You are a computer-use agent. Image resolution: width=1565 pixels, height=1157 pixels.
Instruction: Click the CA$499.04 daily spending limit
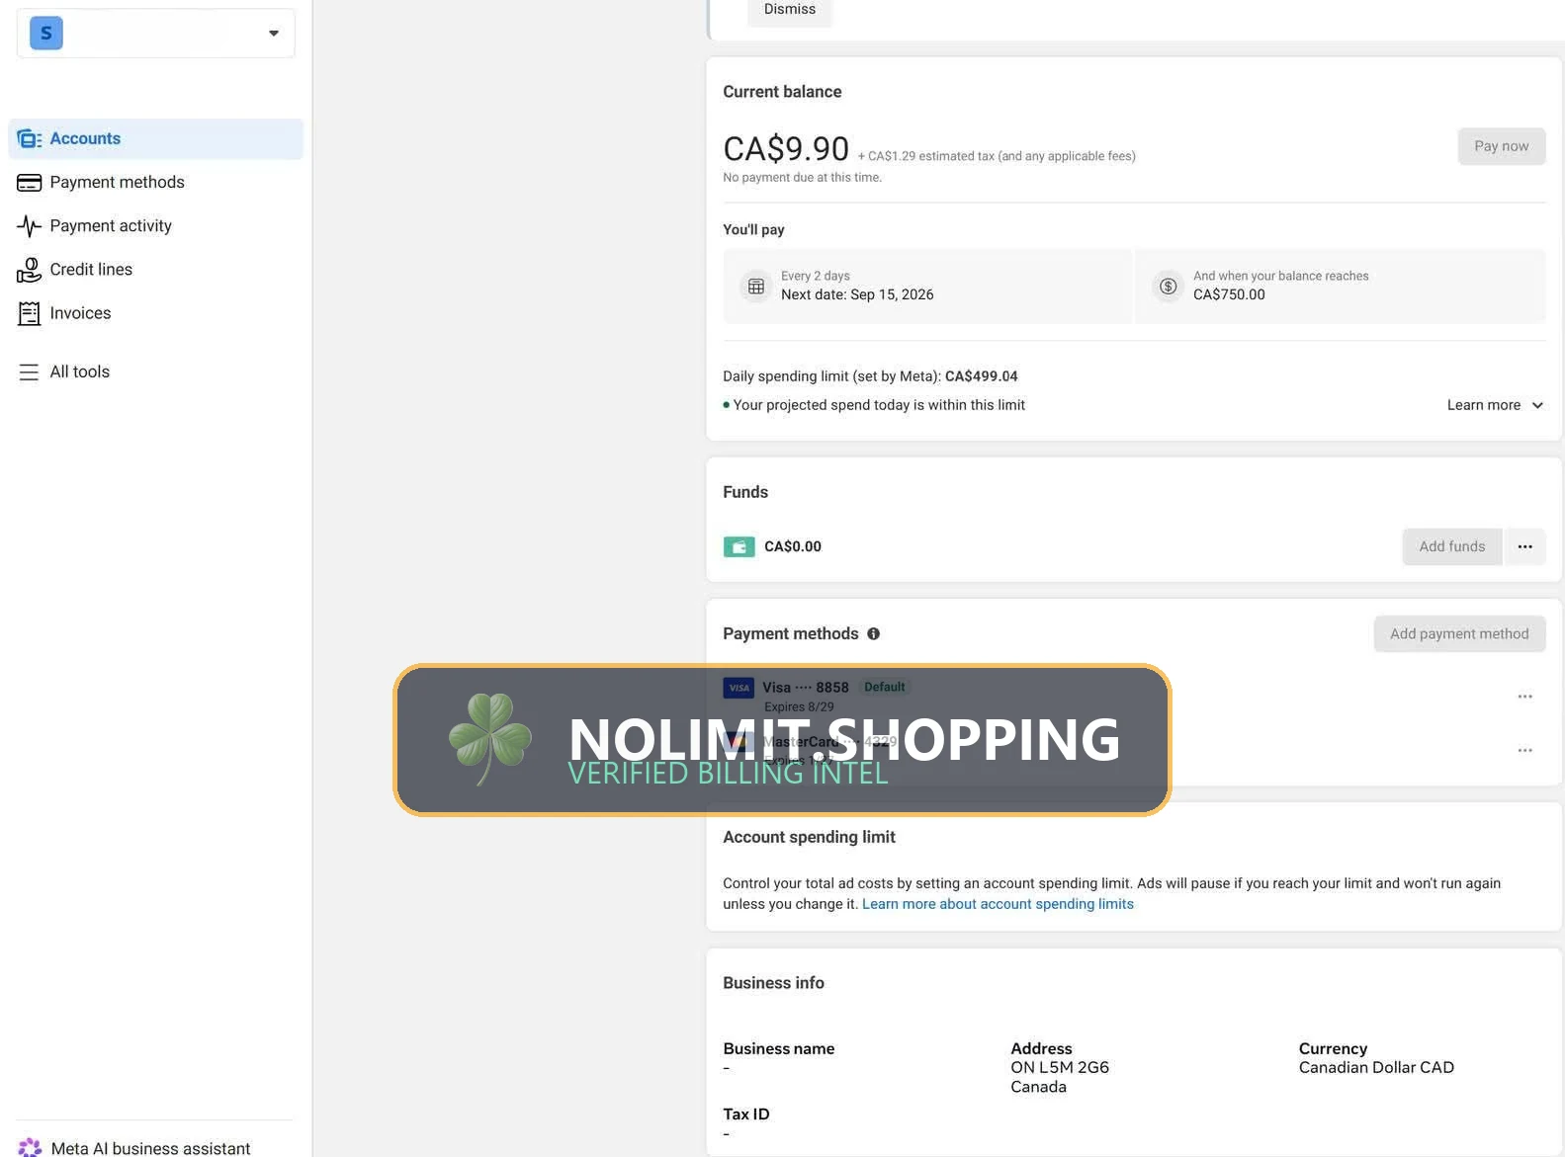click(981, 376)
